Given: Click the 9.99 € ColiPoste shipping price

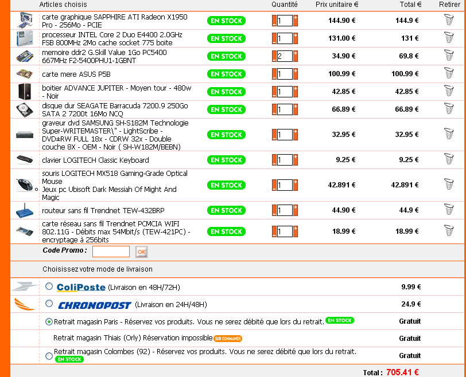Looking at the screenshot, I should point(411,287).
